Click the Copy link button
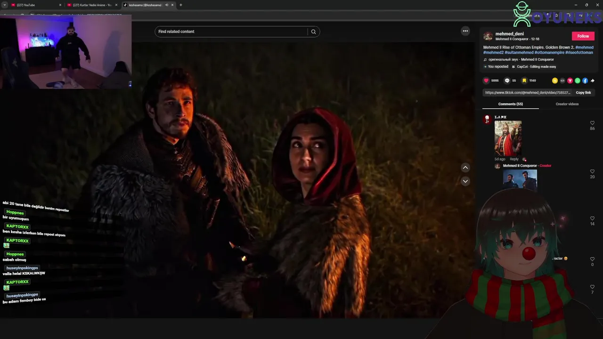 [583, 93]
